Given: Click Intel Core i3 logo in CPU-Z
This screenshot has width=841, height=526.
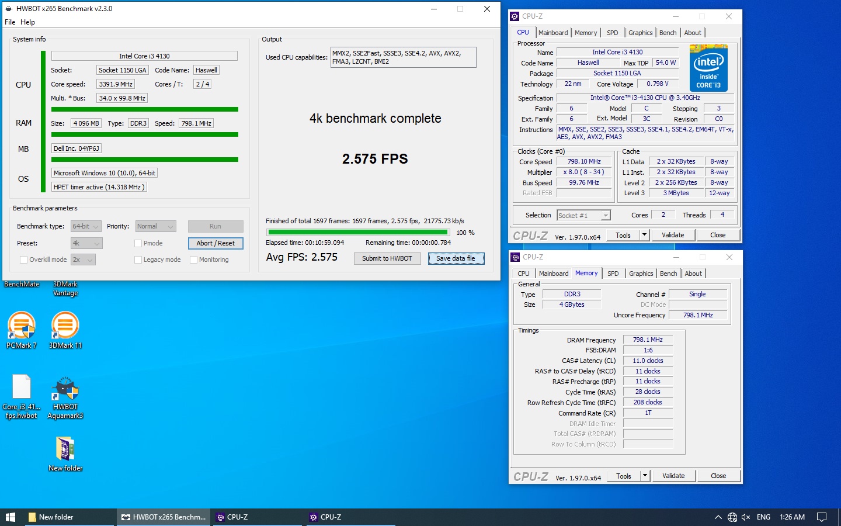Looking at the screenshot, I should [709, 68].
